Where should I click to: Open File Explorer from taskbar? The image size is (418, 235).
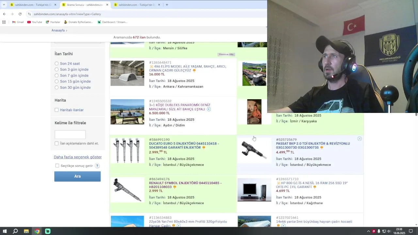pos(26,231)
